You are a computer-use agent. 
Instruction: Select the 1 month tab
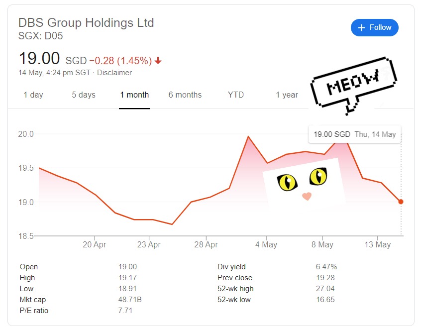click(x=134, y=95)
